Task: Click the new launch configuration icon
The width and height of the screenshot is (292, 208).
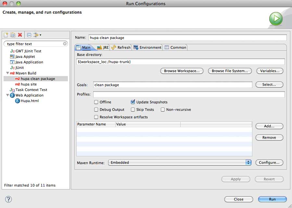Action: point(6,35)
